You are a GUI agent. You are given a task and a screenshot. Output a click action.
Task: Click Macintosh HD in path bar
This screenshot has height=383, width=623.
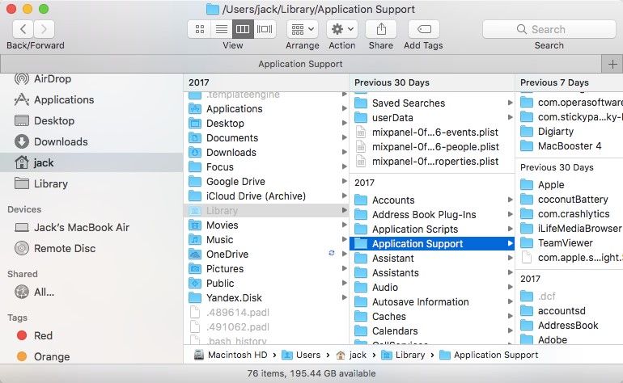click(235, 355)
